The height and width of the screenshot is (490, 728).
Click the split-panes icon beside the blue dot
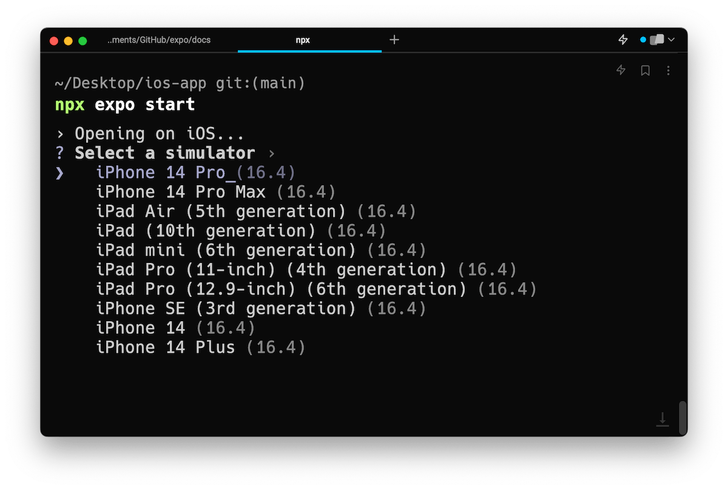click(x=656, y=39)
